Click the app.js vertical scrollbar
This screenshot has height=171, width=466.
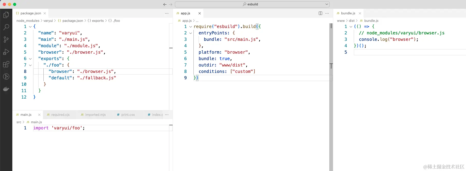(x=331, y=97)
